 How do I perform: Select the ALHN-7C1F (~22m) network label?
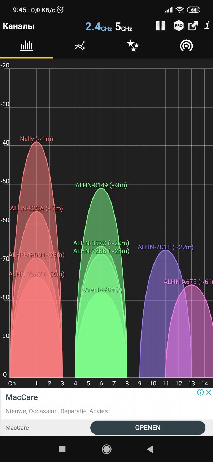pos(166,247)
